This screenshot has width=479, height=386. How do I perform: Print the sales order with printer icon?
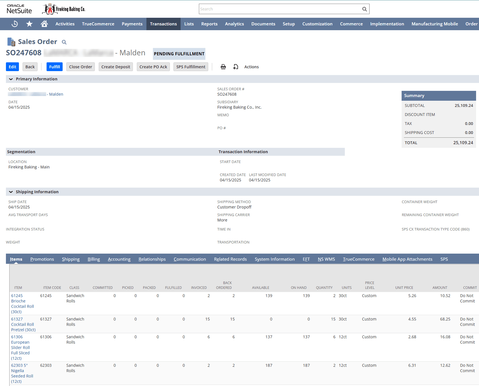223,67
